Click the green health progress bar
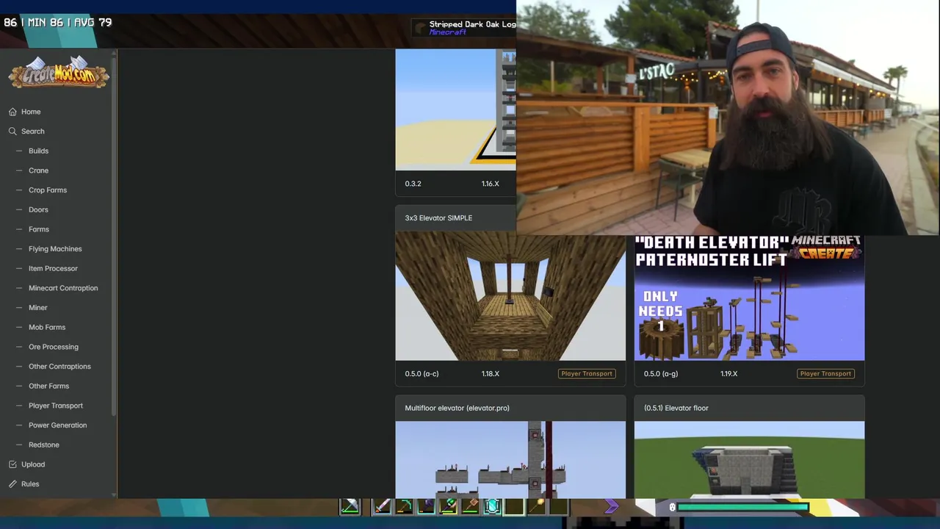This screenshot has width=940, height=529. (742, 507)
